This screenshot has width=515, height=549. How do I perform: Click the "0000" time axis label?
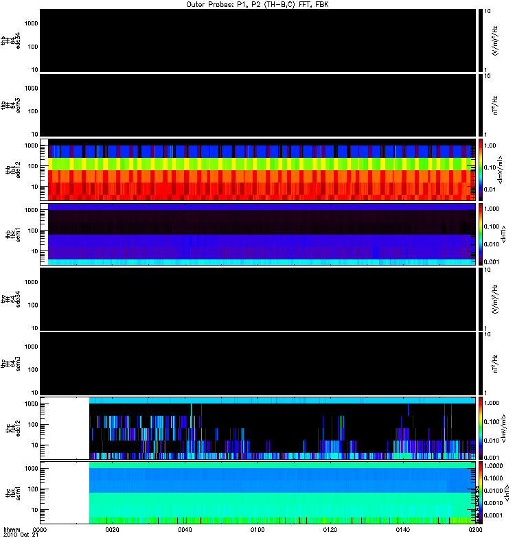(x=40, y=530)
